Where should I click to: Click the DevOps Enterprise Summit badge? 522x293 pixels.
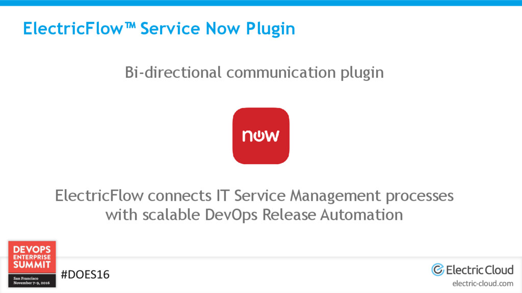[x=32, y=264]
